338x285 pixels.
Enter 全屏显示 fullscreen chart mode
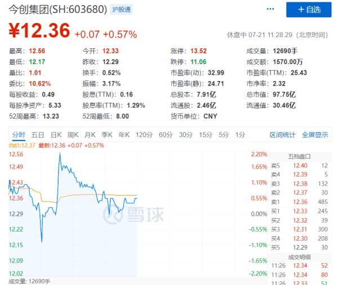[315, 134]
